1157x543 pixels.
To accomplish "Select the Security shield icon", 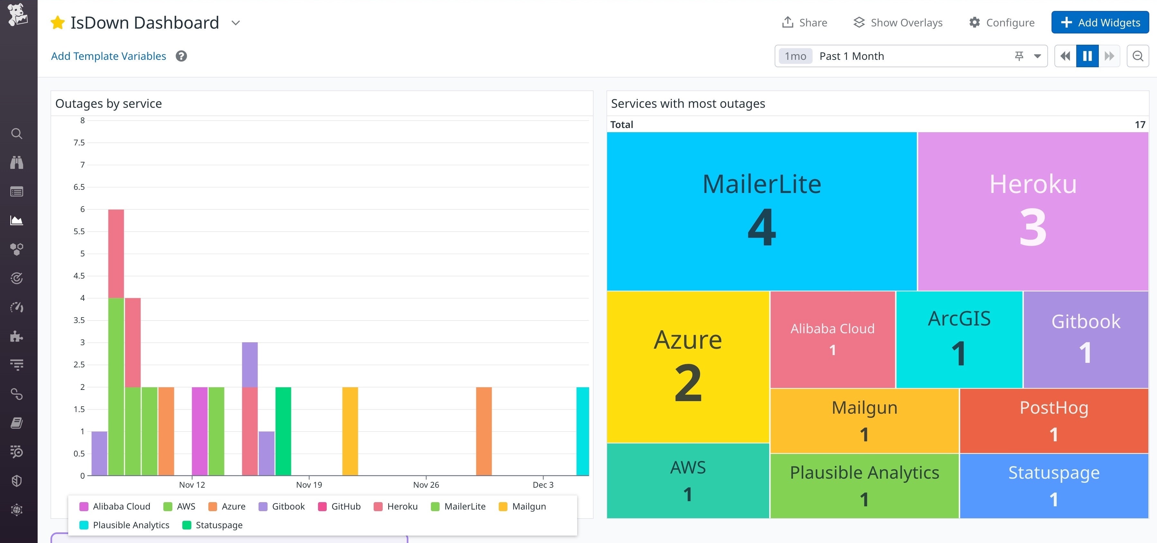I will pos(17,481).
